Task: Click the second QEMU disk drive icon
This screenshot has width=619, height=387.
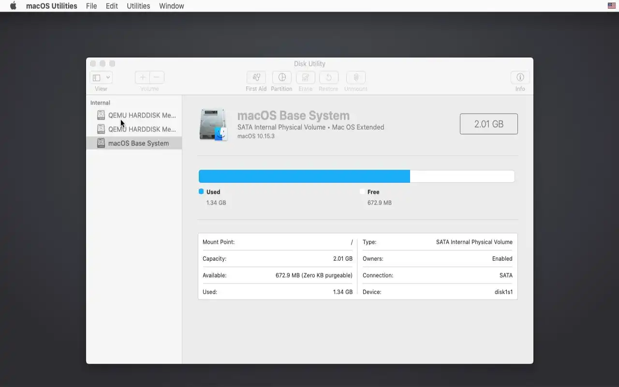Action: [x=101, y=129]
